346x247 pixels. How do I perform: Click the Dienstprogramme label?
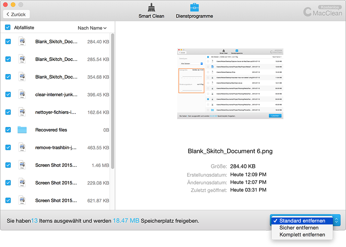click(195, 16)
